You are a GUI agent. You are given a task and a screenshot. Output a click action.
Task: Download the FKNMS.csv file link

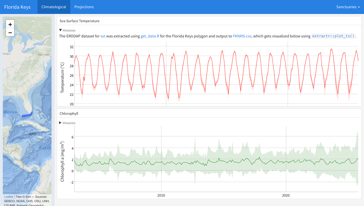pyautogui.click(x=242, y=36)
